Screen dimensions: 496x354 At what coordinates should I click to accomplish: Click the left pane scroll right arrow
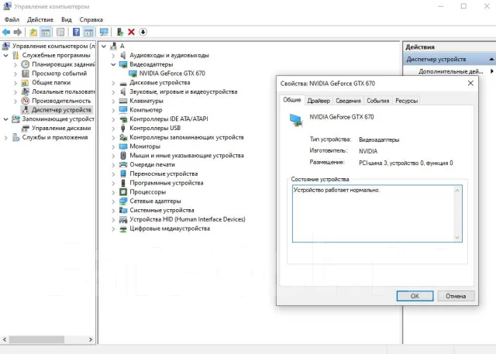[x=91, y=339]
